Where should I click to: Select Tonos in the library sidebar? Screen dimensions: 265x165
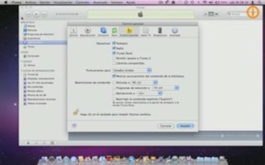click(29, 47)
